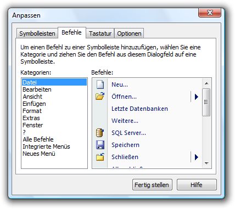Click the Weitere... command entry
235x209 pixels.
(125, 121)
